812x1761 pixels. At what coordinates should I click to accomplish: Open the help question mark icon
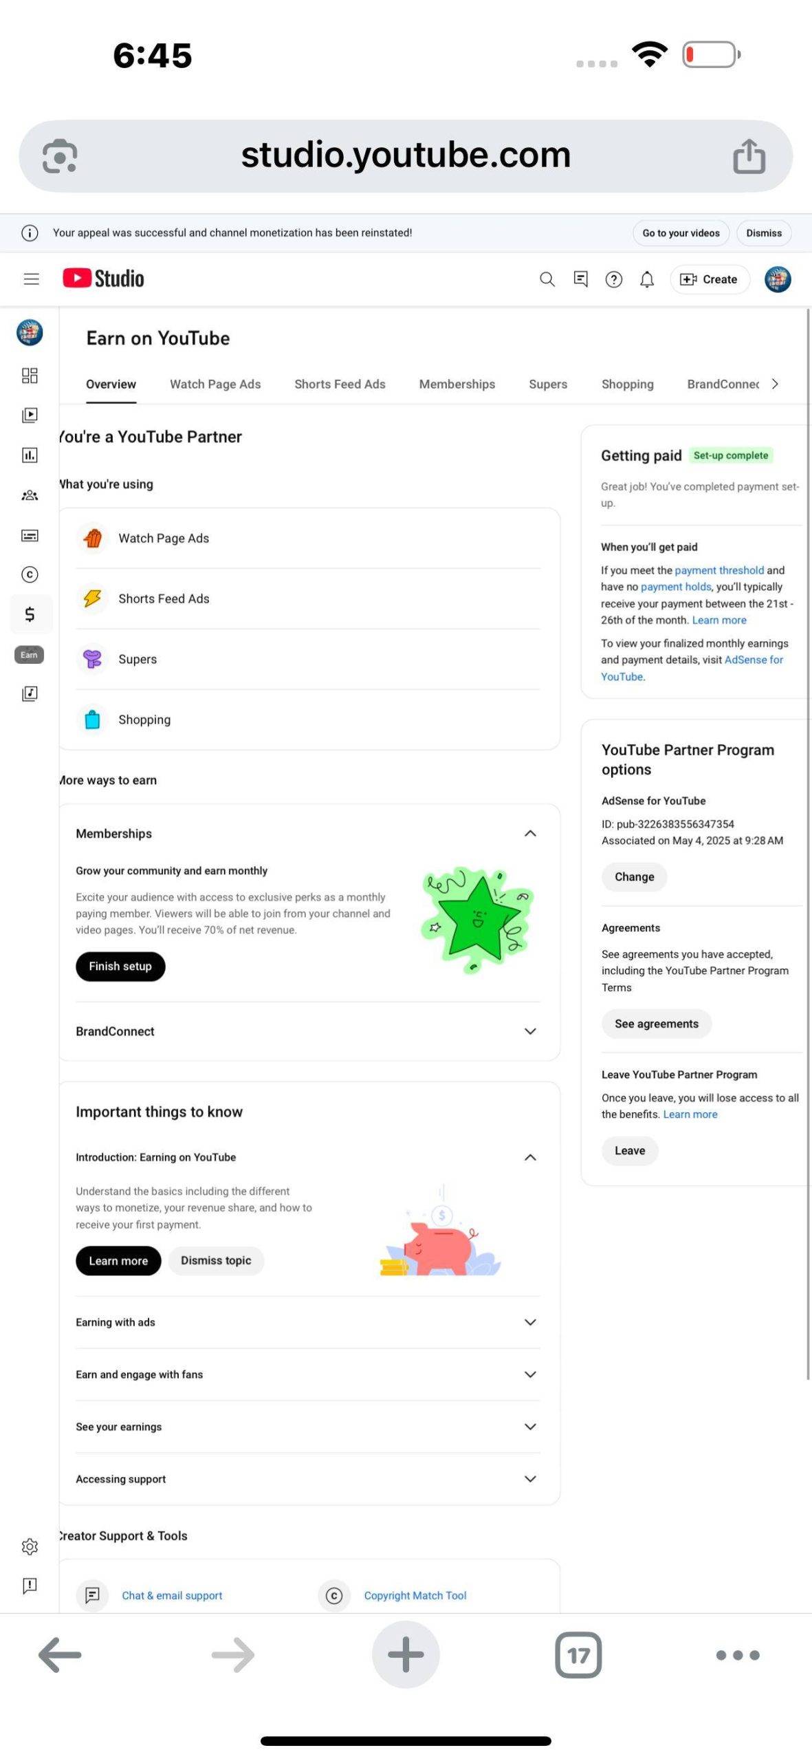[x=613, y=279]
